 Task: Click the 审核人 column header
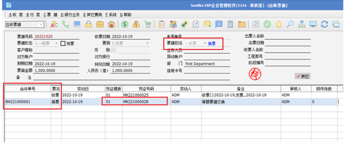(296, 89)
